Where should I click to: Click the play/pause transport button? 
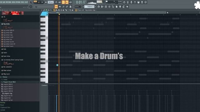coord(39,2)
